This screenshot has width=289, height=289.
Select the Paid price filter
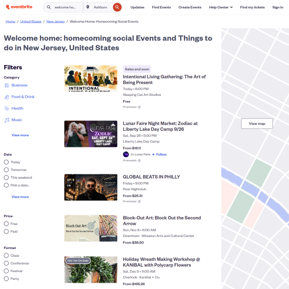pos(6,232)
